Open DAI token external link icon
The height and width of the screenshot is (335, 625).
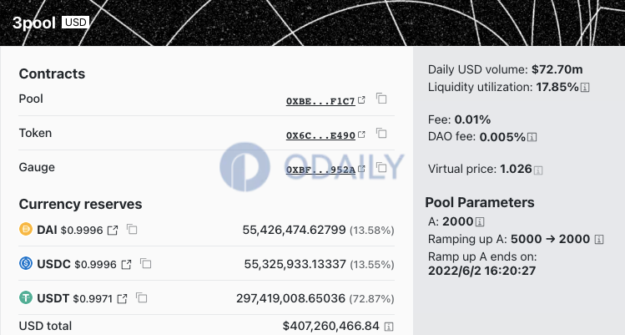[113, 231]
